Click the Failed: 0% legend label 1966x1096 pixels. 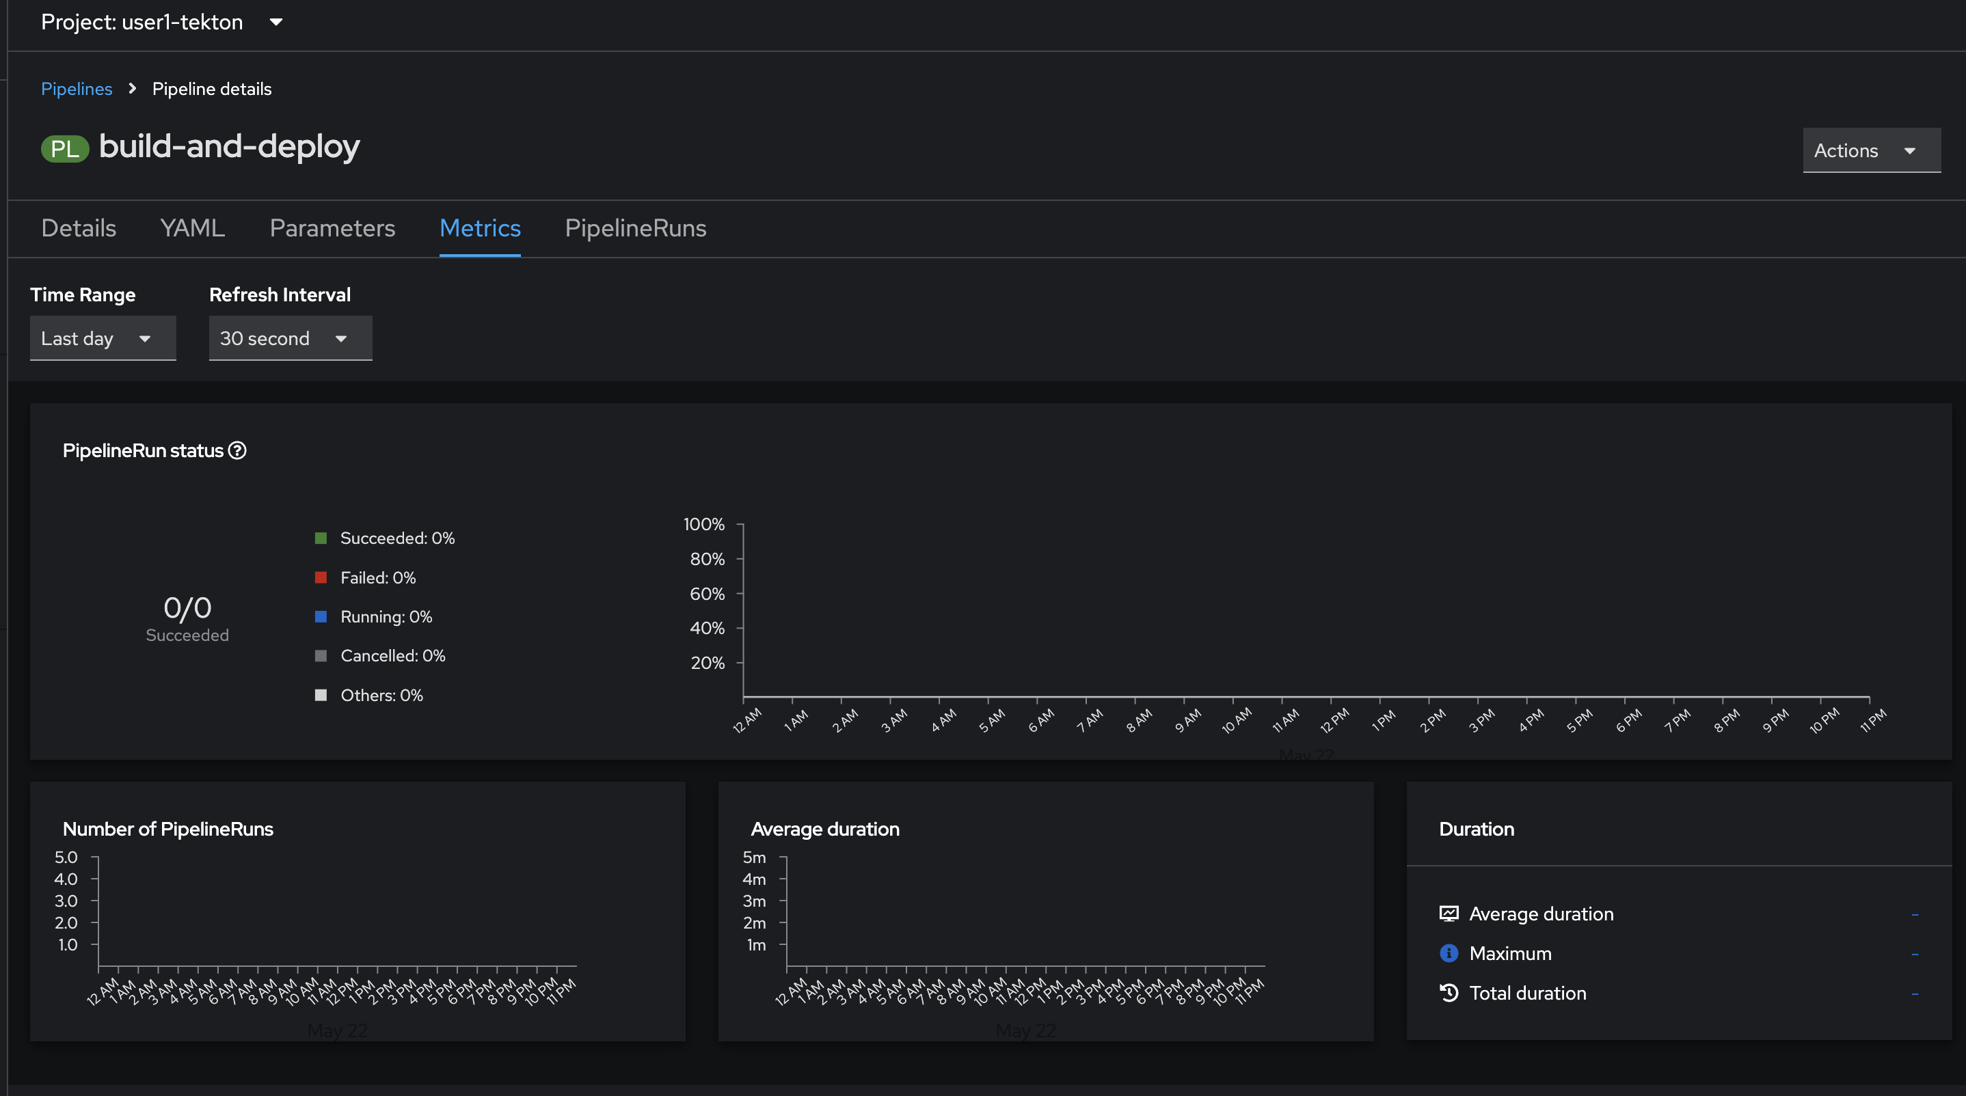click(x=379, y=577)
